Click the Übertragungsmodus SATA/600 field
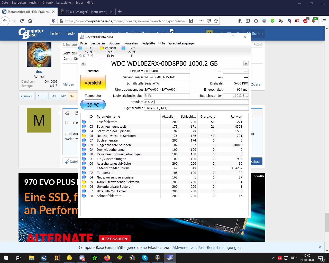The width and height of the screenshot is (329, 263). (167, 90)
